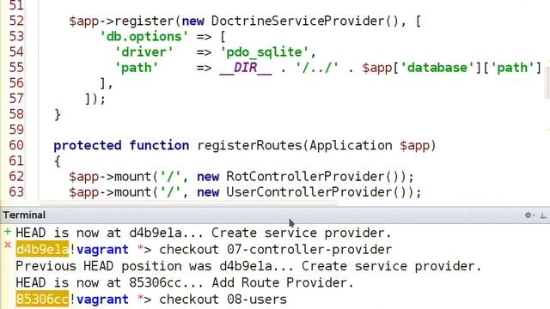Viewport: 550px width, 309px height.
Task: Hide the Terminal panel with minimize icon
Action: 543,215
